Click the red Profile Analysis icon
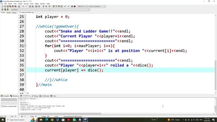 75,6
